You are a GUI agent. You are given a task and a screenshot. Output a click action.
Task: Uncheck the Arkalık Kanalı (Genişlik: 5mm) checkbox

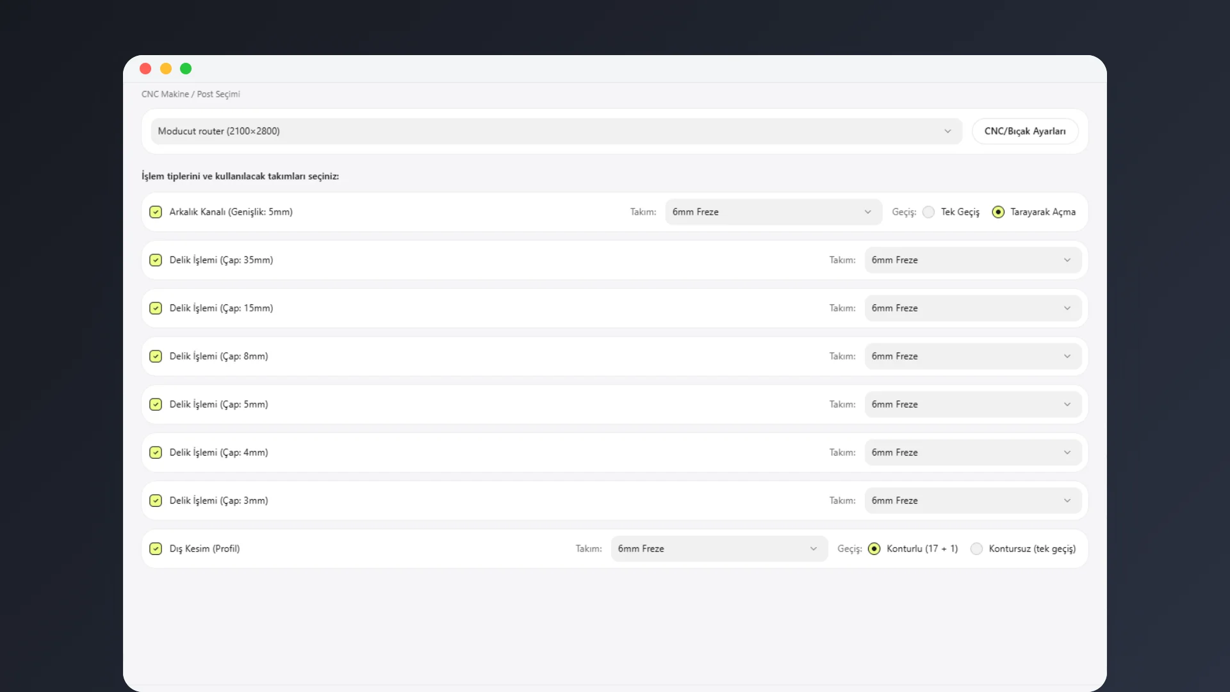click(156, 212)
